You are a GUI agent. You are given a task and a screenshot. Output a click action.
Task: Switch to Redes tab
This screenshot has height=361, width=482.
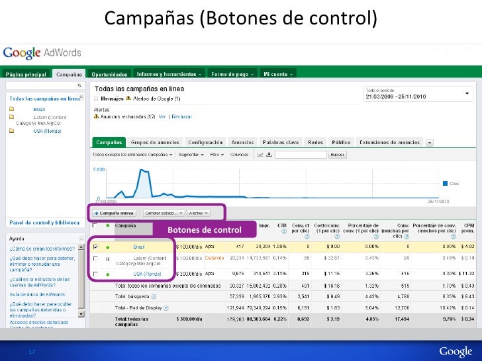point(315,142)
